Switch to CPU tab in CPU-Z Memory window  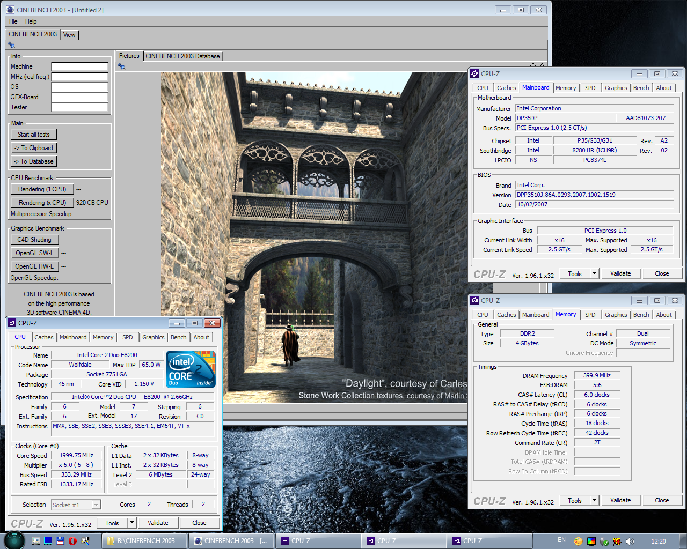click(x=483, y=315)
